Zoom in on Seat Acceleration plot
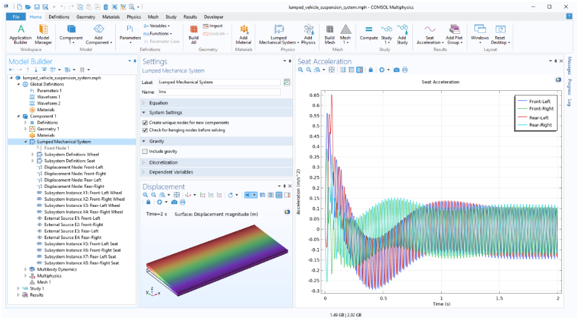The image size is (580, 318). (300, 70)
